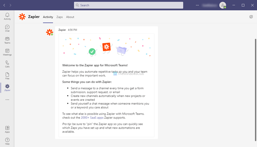
Task: Open Files from the sidebar
Action: coord(7,76)
